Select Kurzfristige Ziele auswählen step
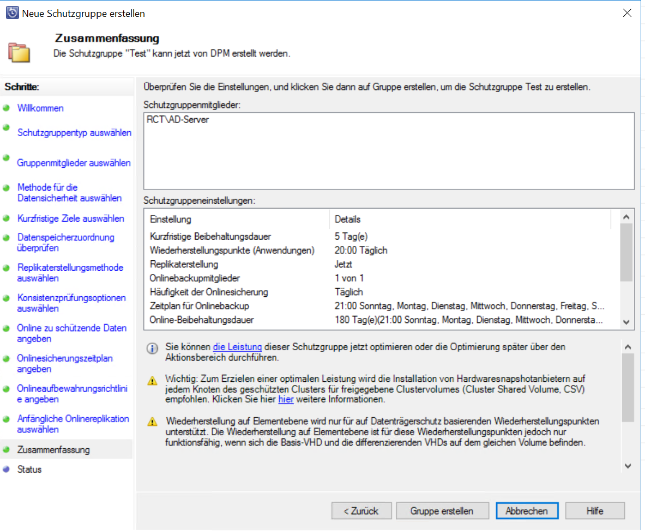This screenshot has width=645, height=531. click(x=71, y=218)
